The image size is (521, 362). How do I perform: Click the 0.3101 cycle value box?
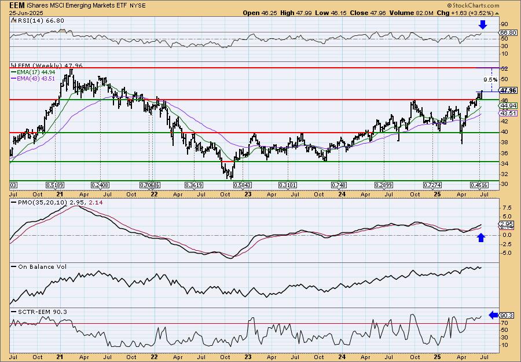288,185
